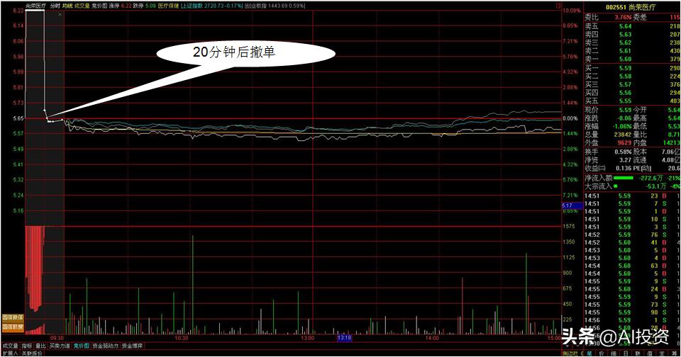The height and width of the screenshot is (357, 681).
Task: Select the 笔 tick tab in sidebar
Action: (x=589, y=353)
